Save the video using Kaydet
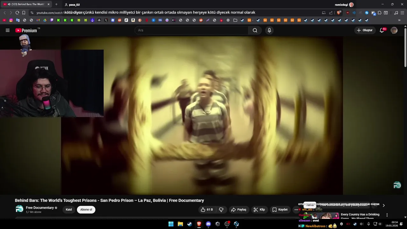407x229 pixels. click(x=280, y=210)
